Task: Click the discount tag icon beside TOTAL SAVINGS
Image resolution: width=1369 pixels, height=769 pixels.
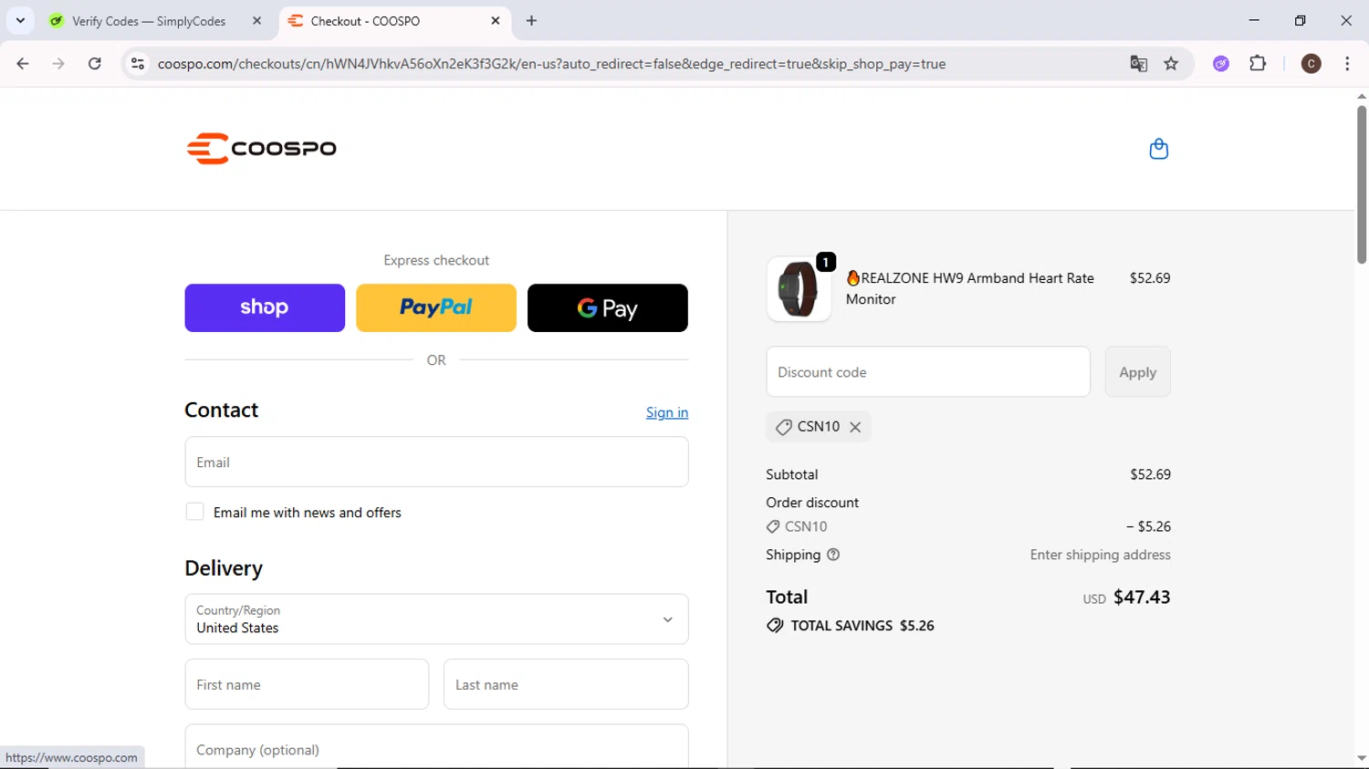Action: [775, 626]
